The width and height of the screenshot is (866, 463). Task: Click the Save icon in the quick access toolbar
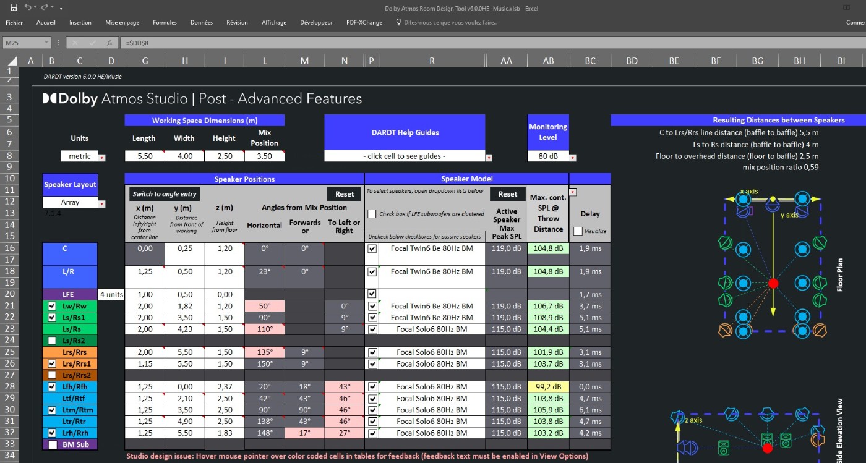14,7
